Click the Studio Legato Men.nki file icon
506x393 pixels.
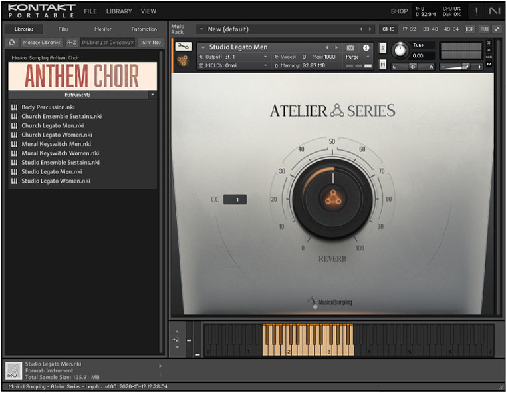click(x=14, y=172)
